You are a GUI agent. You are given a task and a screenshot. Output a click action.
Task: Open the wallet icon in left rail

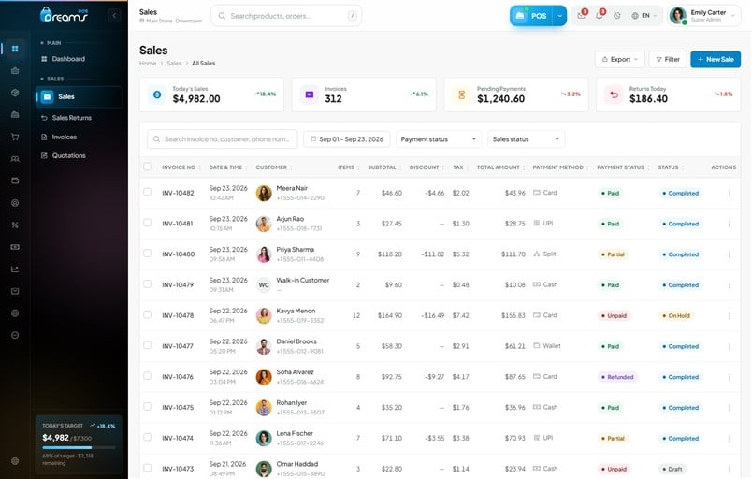15,181
